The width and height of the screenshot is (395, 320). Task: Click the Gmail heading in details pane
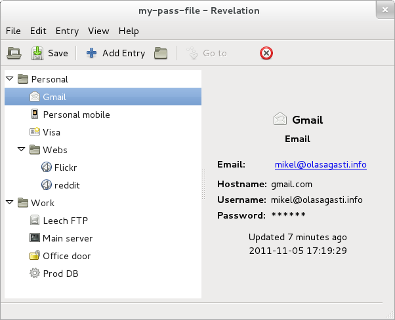(308, 120)
